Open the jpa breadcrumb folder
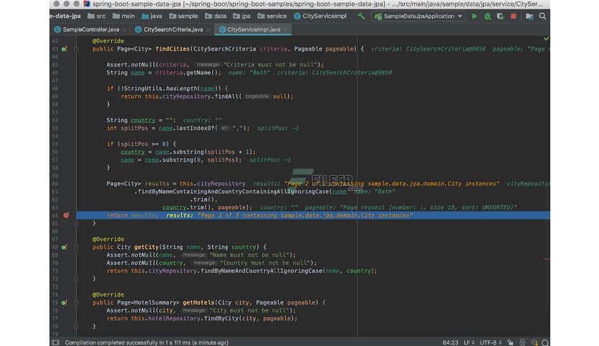 (241, 16)
